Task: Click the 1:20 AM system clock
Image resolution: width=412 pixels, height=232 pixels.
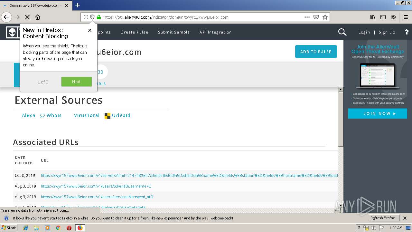Action: [x=396, y=228]
